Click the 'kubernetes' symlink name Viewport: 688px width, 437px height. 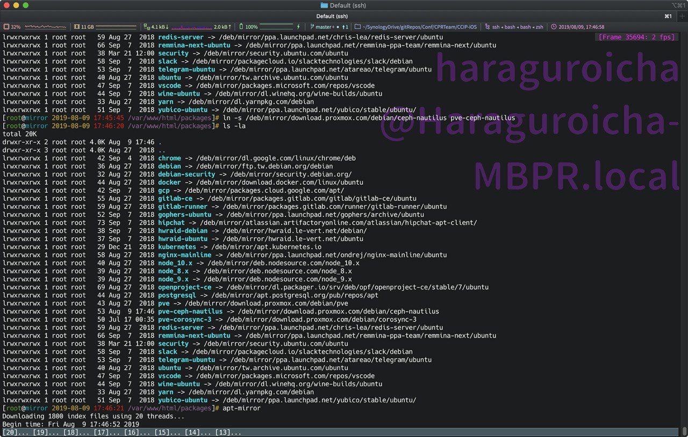tap(177, 246)
